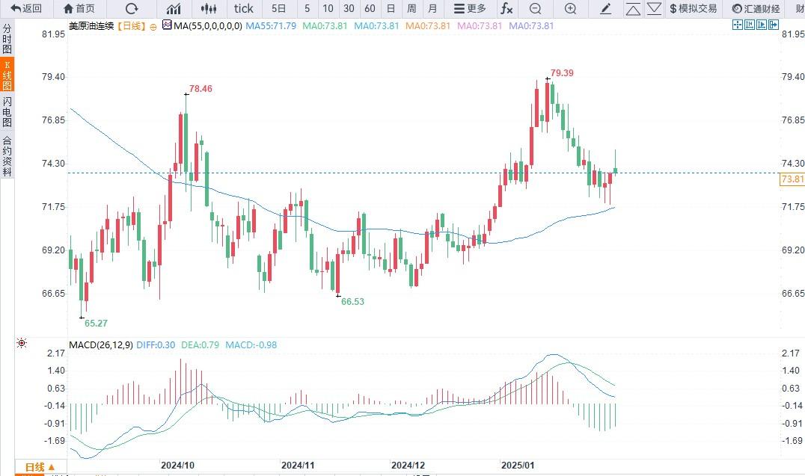Switch to the 分时图 side tab
The image size is (805, 476).
click(x=7, y=39)
